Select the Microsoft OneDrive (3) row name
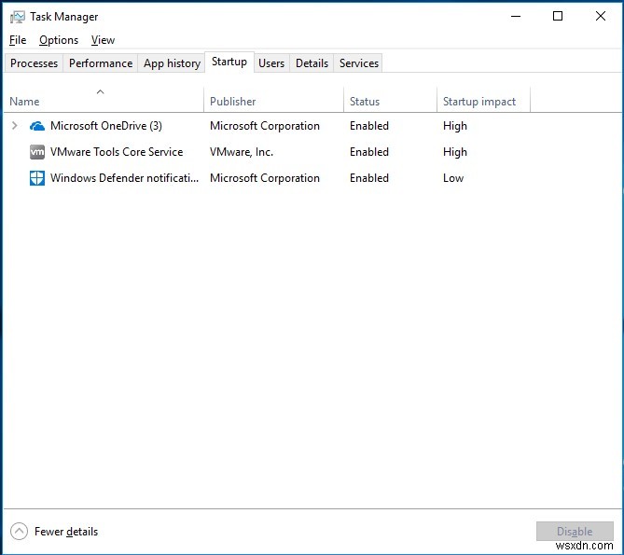The height and width of the screenshot is (555, 624). tap(105, 126)
